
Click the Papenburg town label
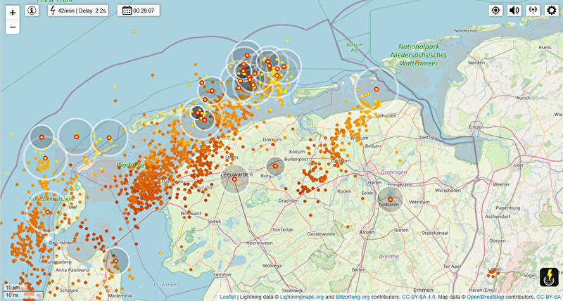[x=508, y=207]
